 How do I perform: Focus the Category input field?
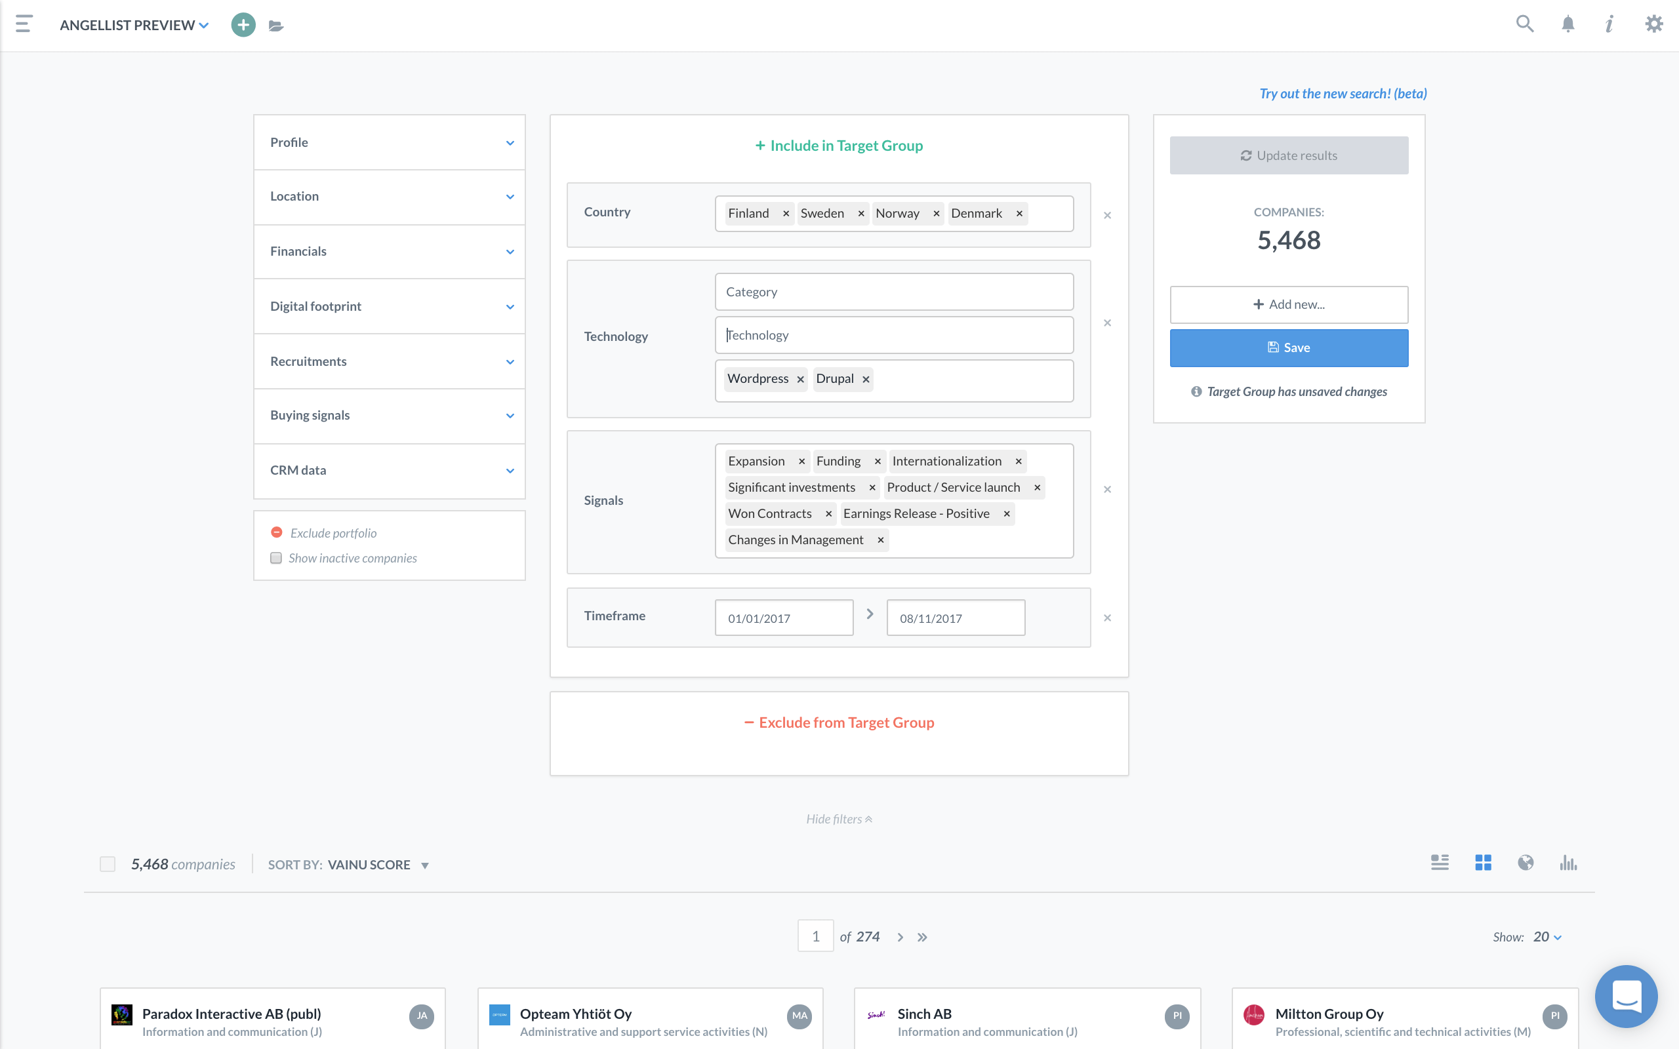[894, 291]
